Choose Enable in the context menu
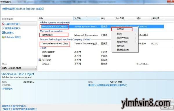174x111 pixels. click(120, 29)
